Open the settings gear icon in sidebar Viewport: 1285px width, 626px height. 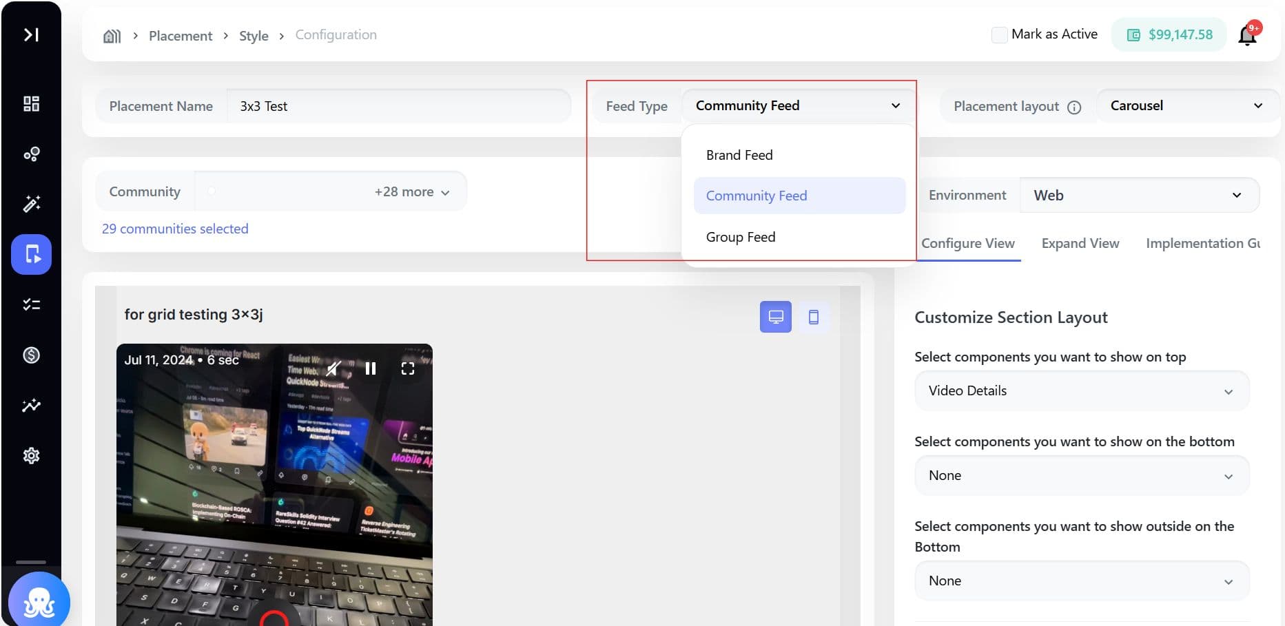pos(31,455)
